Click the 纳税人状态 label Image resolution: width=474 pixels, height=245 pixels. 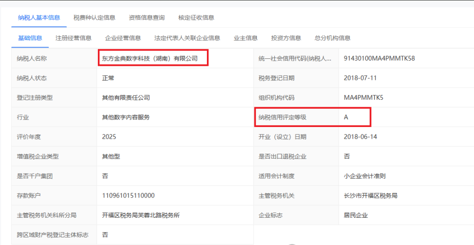click(x=32, y=78)
